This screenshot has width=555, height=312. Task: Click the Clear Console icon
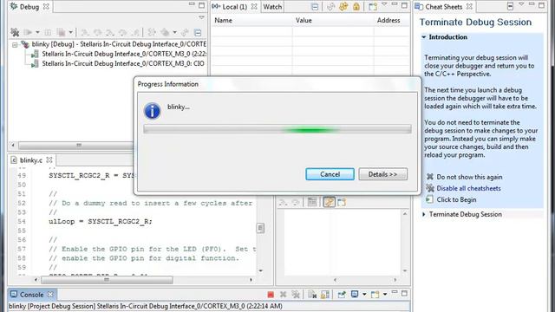pos(312,295)
